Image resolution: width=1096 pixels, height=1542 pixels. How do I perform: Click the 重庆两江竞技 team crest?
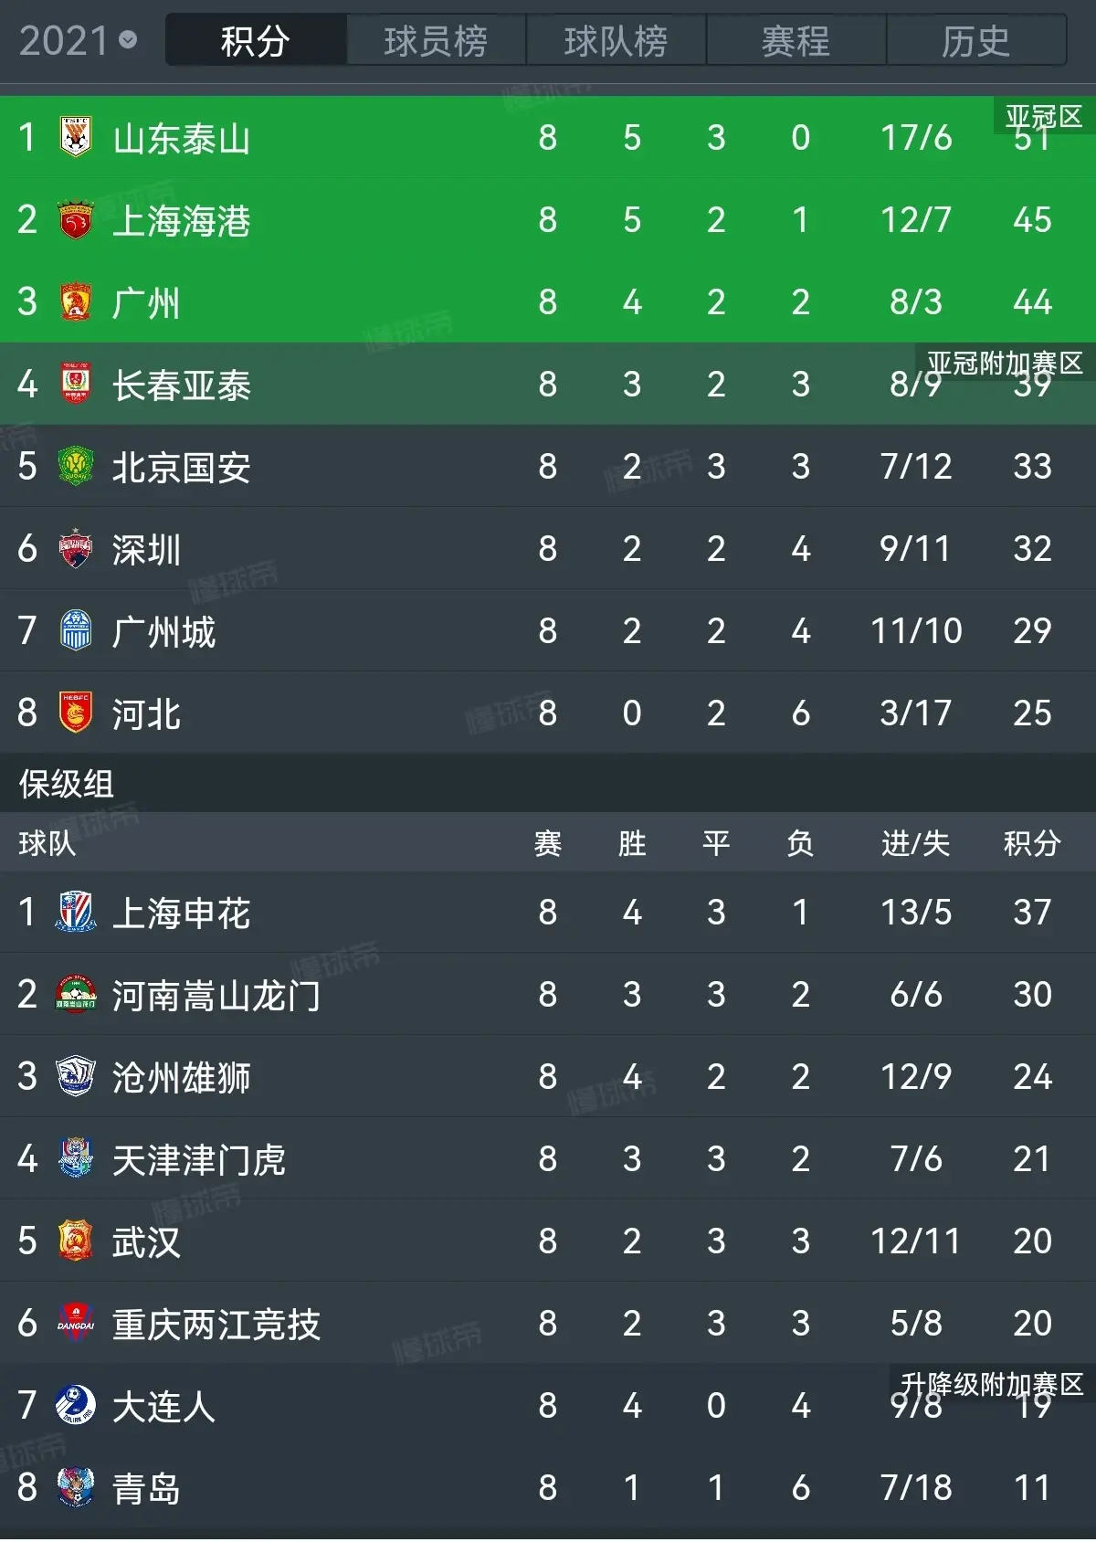pos(76,1323)
